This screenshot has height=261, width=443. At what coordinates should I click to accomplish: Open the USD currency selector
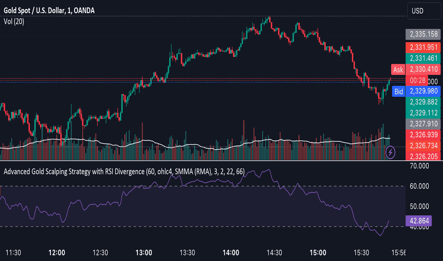tap(424, 11)
